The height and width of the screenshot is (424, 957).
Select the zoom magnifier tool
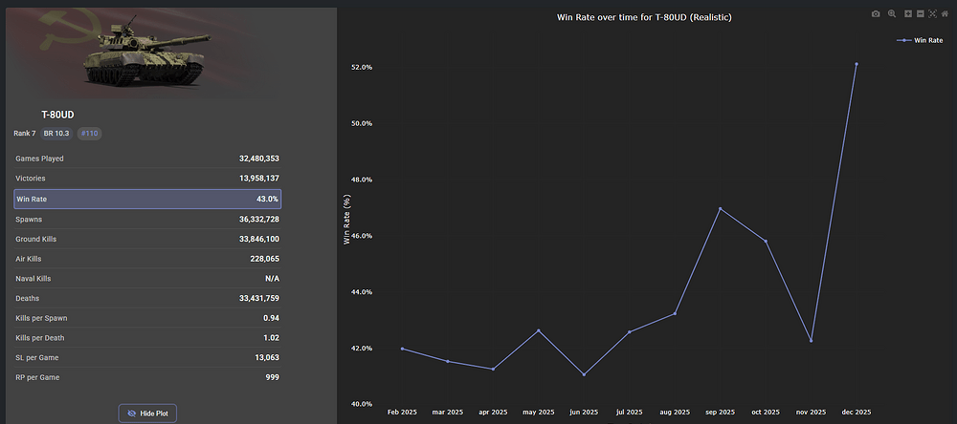coord(892,14)
